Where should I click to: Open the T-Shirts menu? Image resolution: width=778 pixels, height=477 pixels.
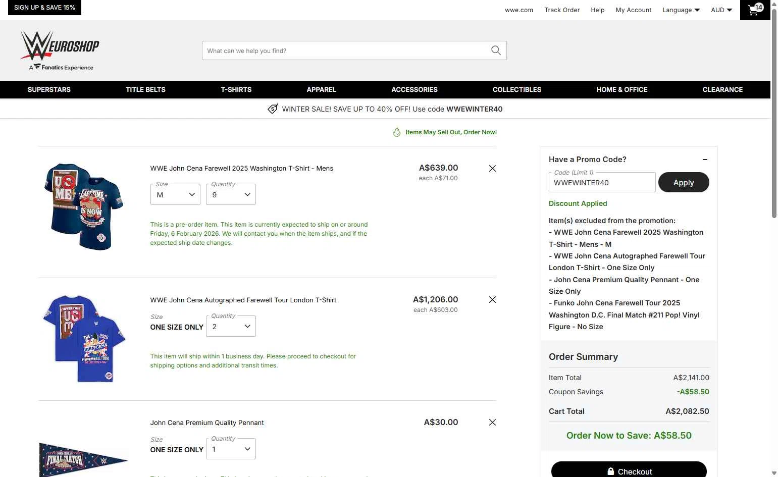tap(236, 89)
